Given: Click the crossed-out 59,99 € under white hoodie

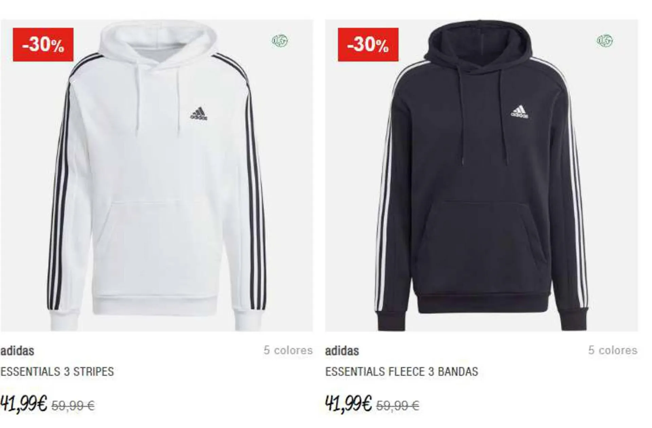Looking at the screenshot, I should point(73,405).
